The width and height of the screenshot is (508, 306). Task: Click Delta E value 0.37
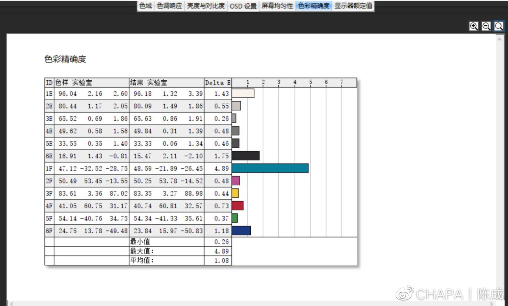222,219
